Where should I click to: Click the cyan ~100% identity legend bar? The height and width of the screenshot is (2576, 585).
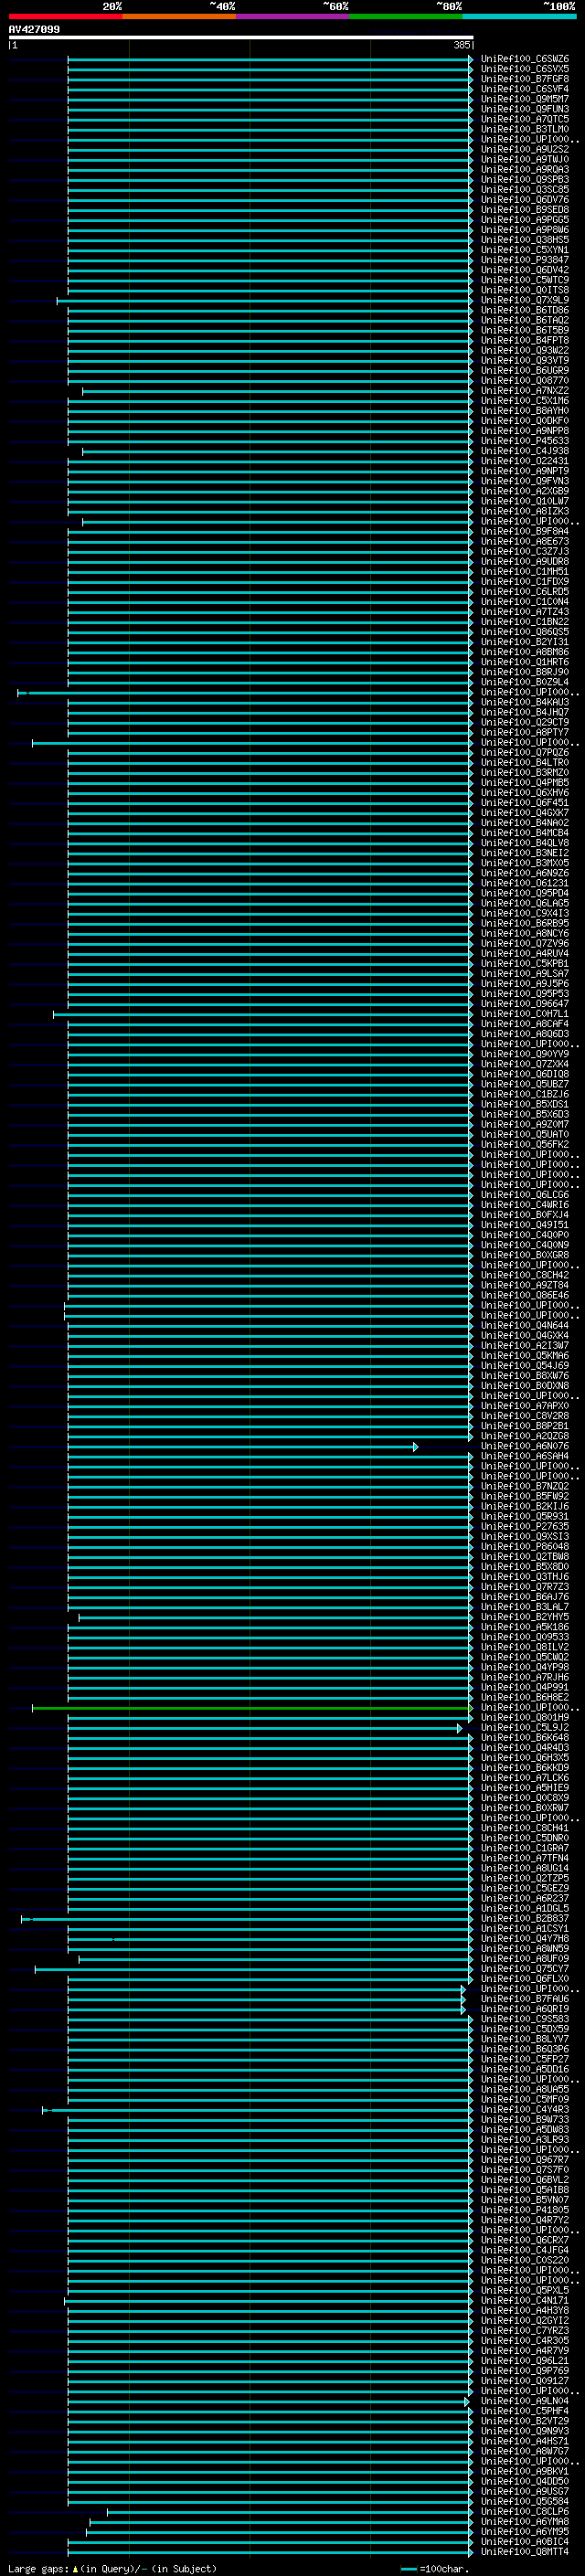click(519, 16)
